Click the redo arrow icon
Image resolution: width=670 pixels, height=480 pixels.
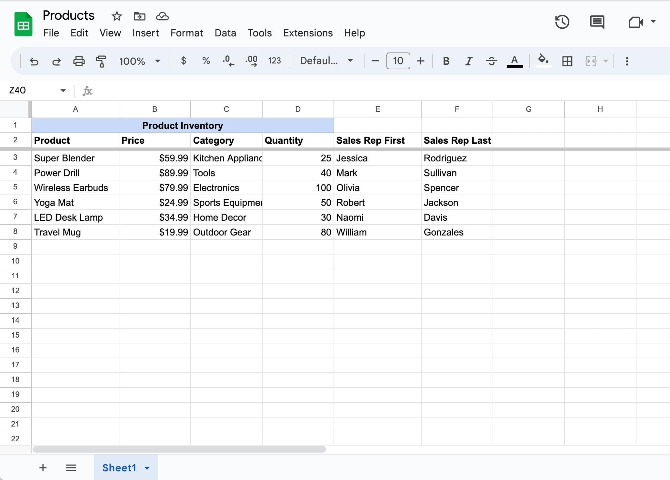click(x=56, y=61)
